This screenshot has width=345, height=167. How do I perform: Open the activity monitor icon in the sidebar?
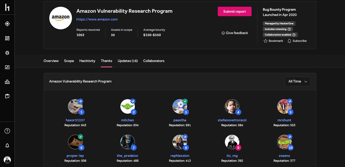click(7, 67)
